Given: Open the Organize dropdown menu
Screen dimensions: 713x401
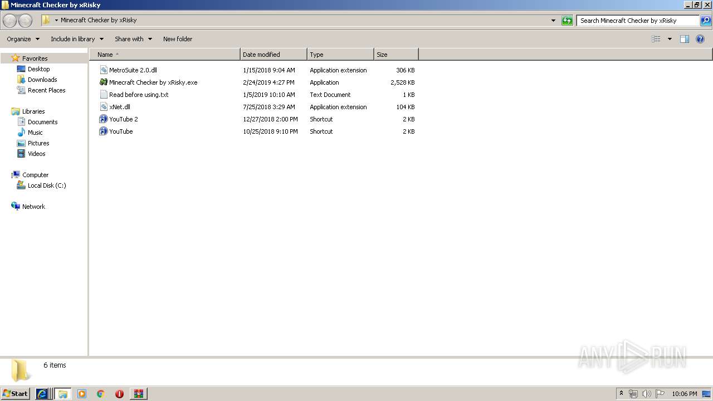Looking at the screenshot, I should coord(23,39).
